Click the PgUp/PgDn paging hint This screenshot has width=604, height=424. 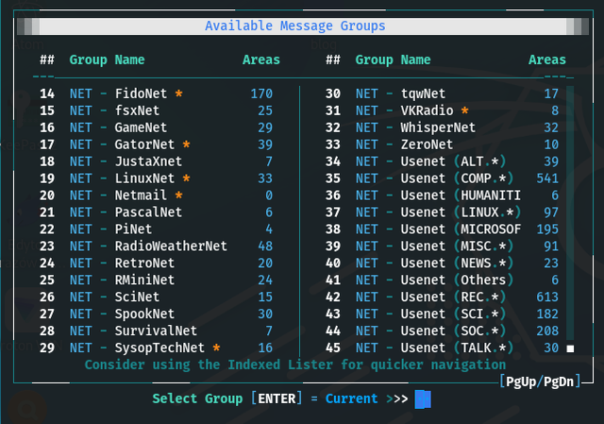540,382
